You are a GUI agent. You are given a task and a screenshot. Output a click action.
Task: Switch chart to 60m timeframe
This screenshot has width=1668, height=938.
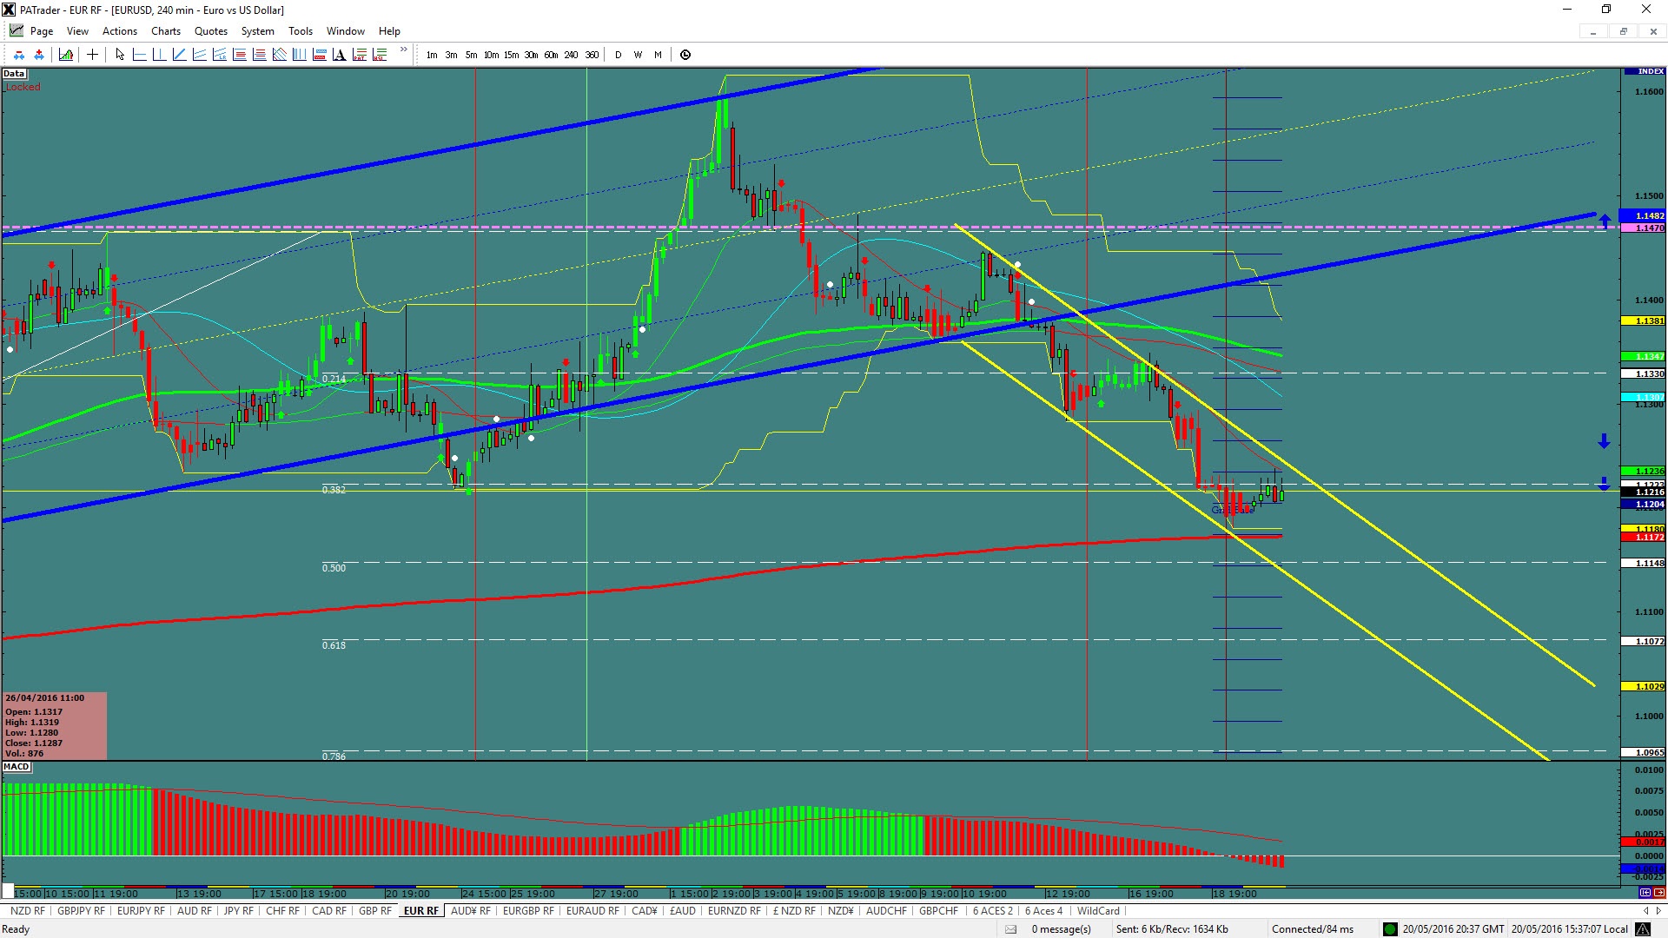pyautogui.click(x=551, y=55)
